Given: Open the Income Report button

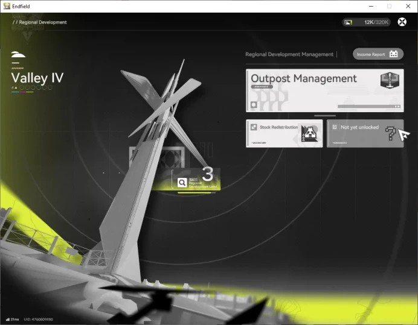Looking at the screenshot, I should (378, 54).
